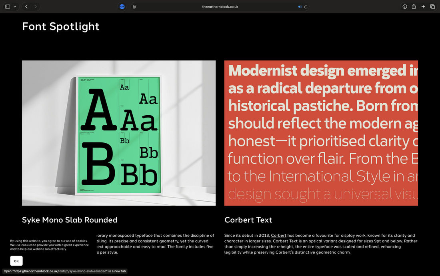Open a new tab
440x276 pixels.
click(x=423, y=7)
